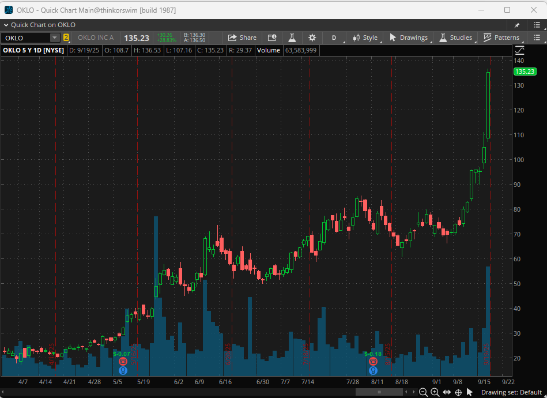This screenshot has height=398, width=547.
Task: Zoom out the chart
Action: (423, 392)
